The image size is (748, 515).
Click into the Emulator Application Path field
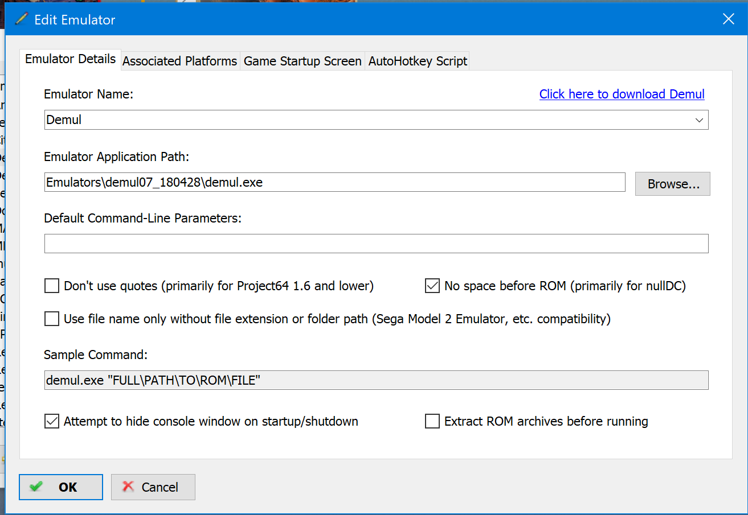[x=335, y=183]
